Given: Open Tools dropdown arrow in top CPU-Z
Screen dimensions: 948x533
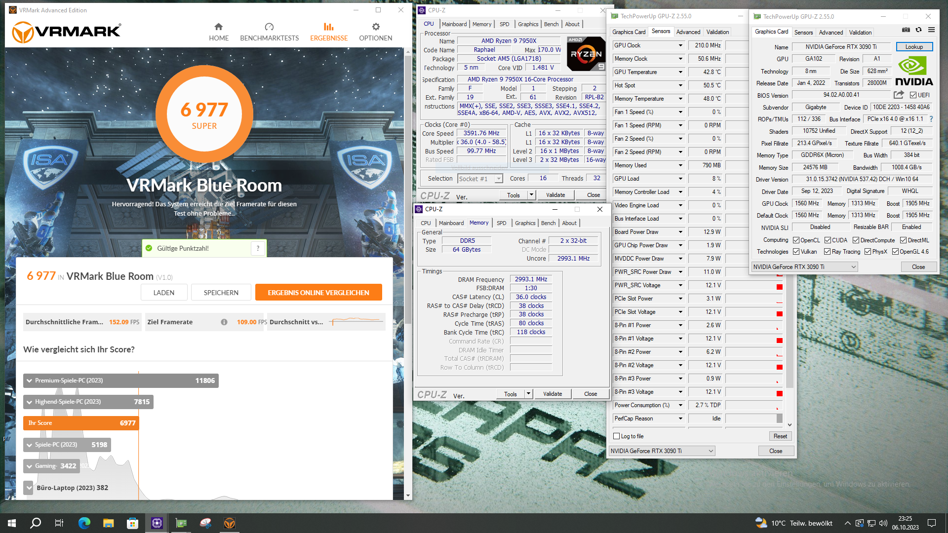Looking at the screenshot, I should (x=531, y=195).
